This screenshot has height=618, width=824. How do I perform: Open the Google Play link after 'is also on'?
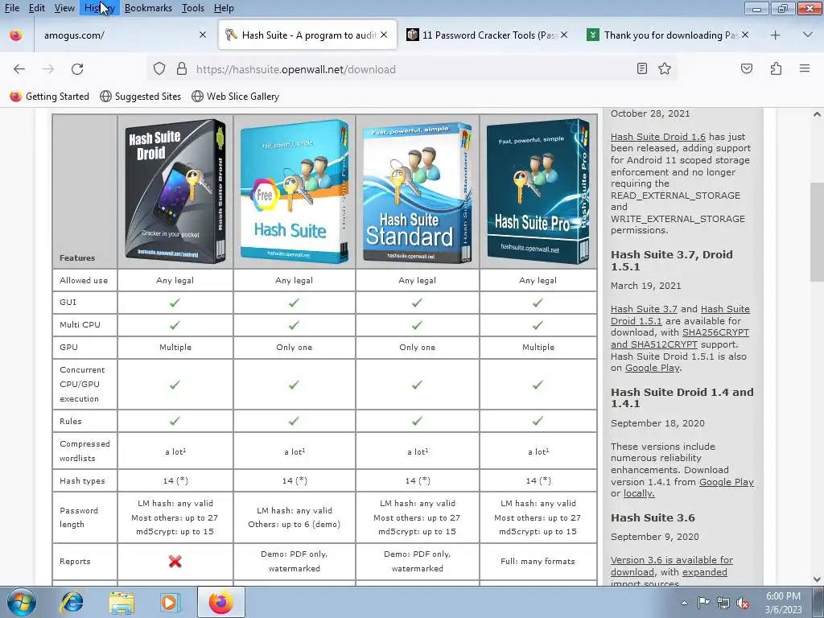652,368
